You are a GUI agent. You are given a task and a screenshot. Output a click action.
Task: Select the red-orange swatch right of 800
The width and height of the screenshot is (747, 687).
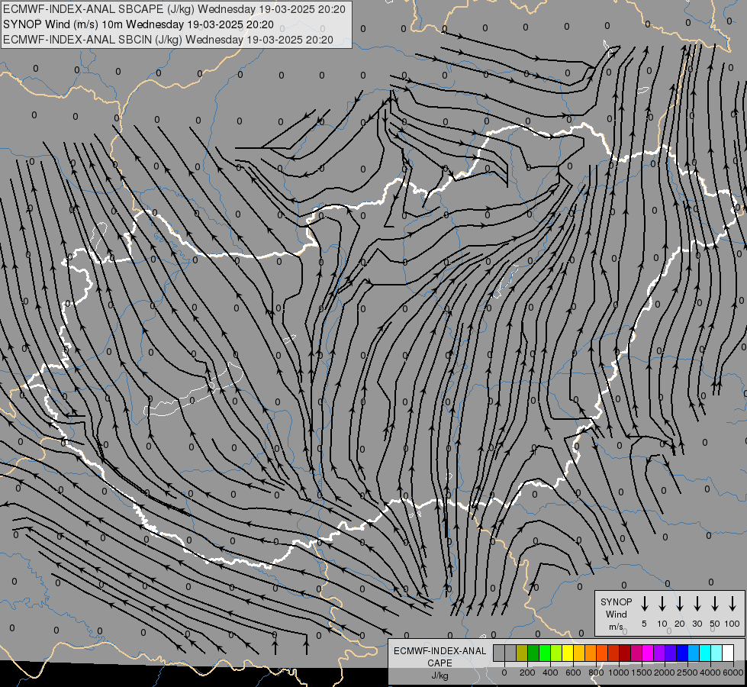coord(602,653)
